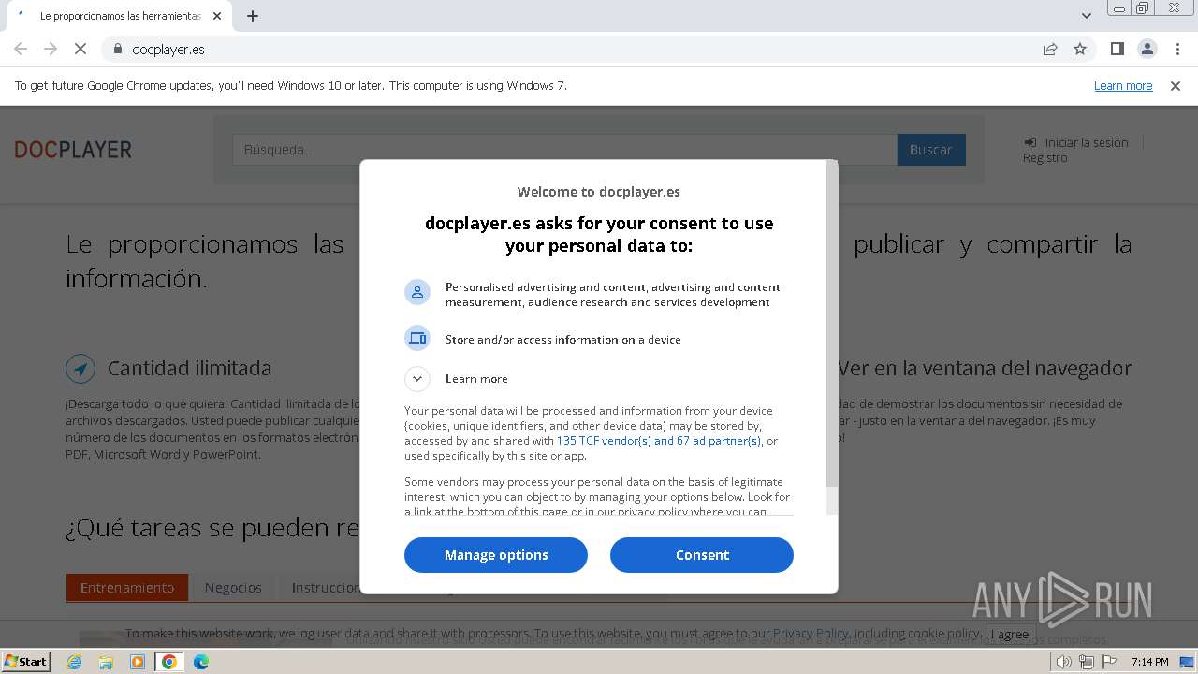Open File Explorer from taskbar
1198x674 pixels.
point(106,662)
